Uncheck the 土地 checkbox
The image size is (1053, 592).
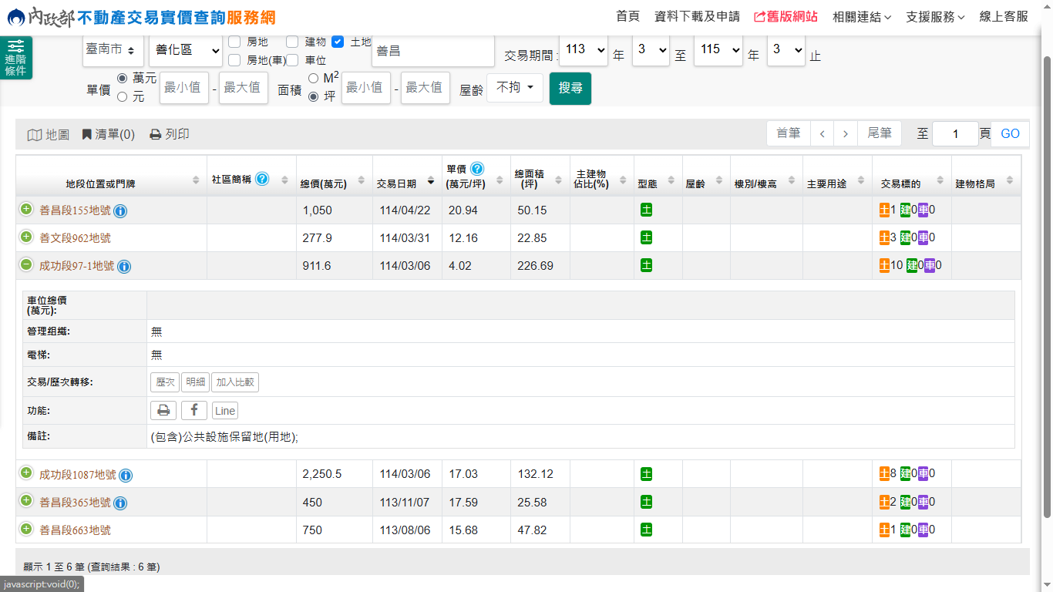pyautogui.click(x=338, y=42)
